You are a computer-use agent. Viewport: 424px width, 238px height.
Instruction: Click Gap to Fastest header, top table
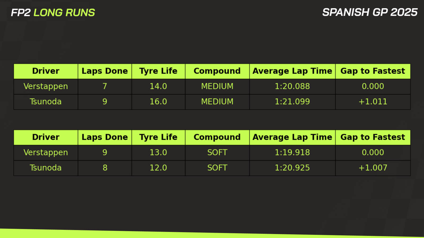[373, 71]
